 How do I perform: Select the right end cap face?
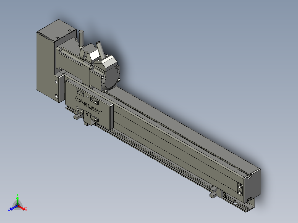click(x=252, y=186)
